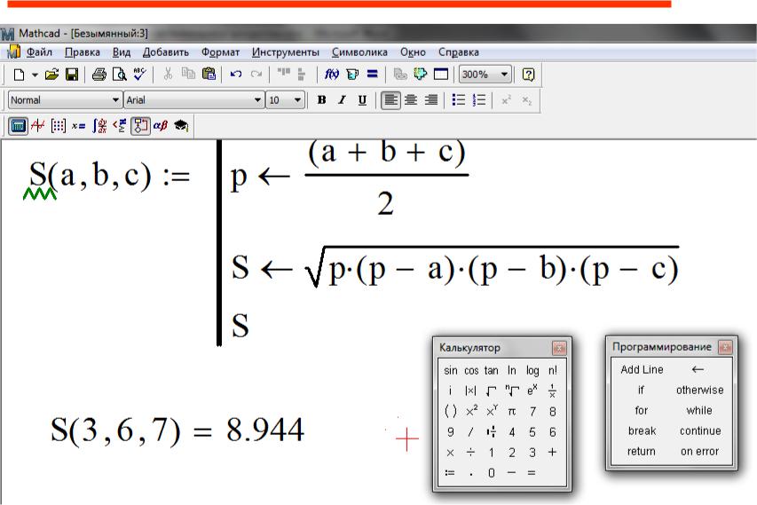Open the Символика menu
The height and width of the screenshot is (505, 757).
[x=360, y=52]
